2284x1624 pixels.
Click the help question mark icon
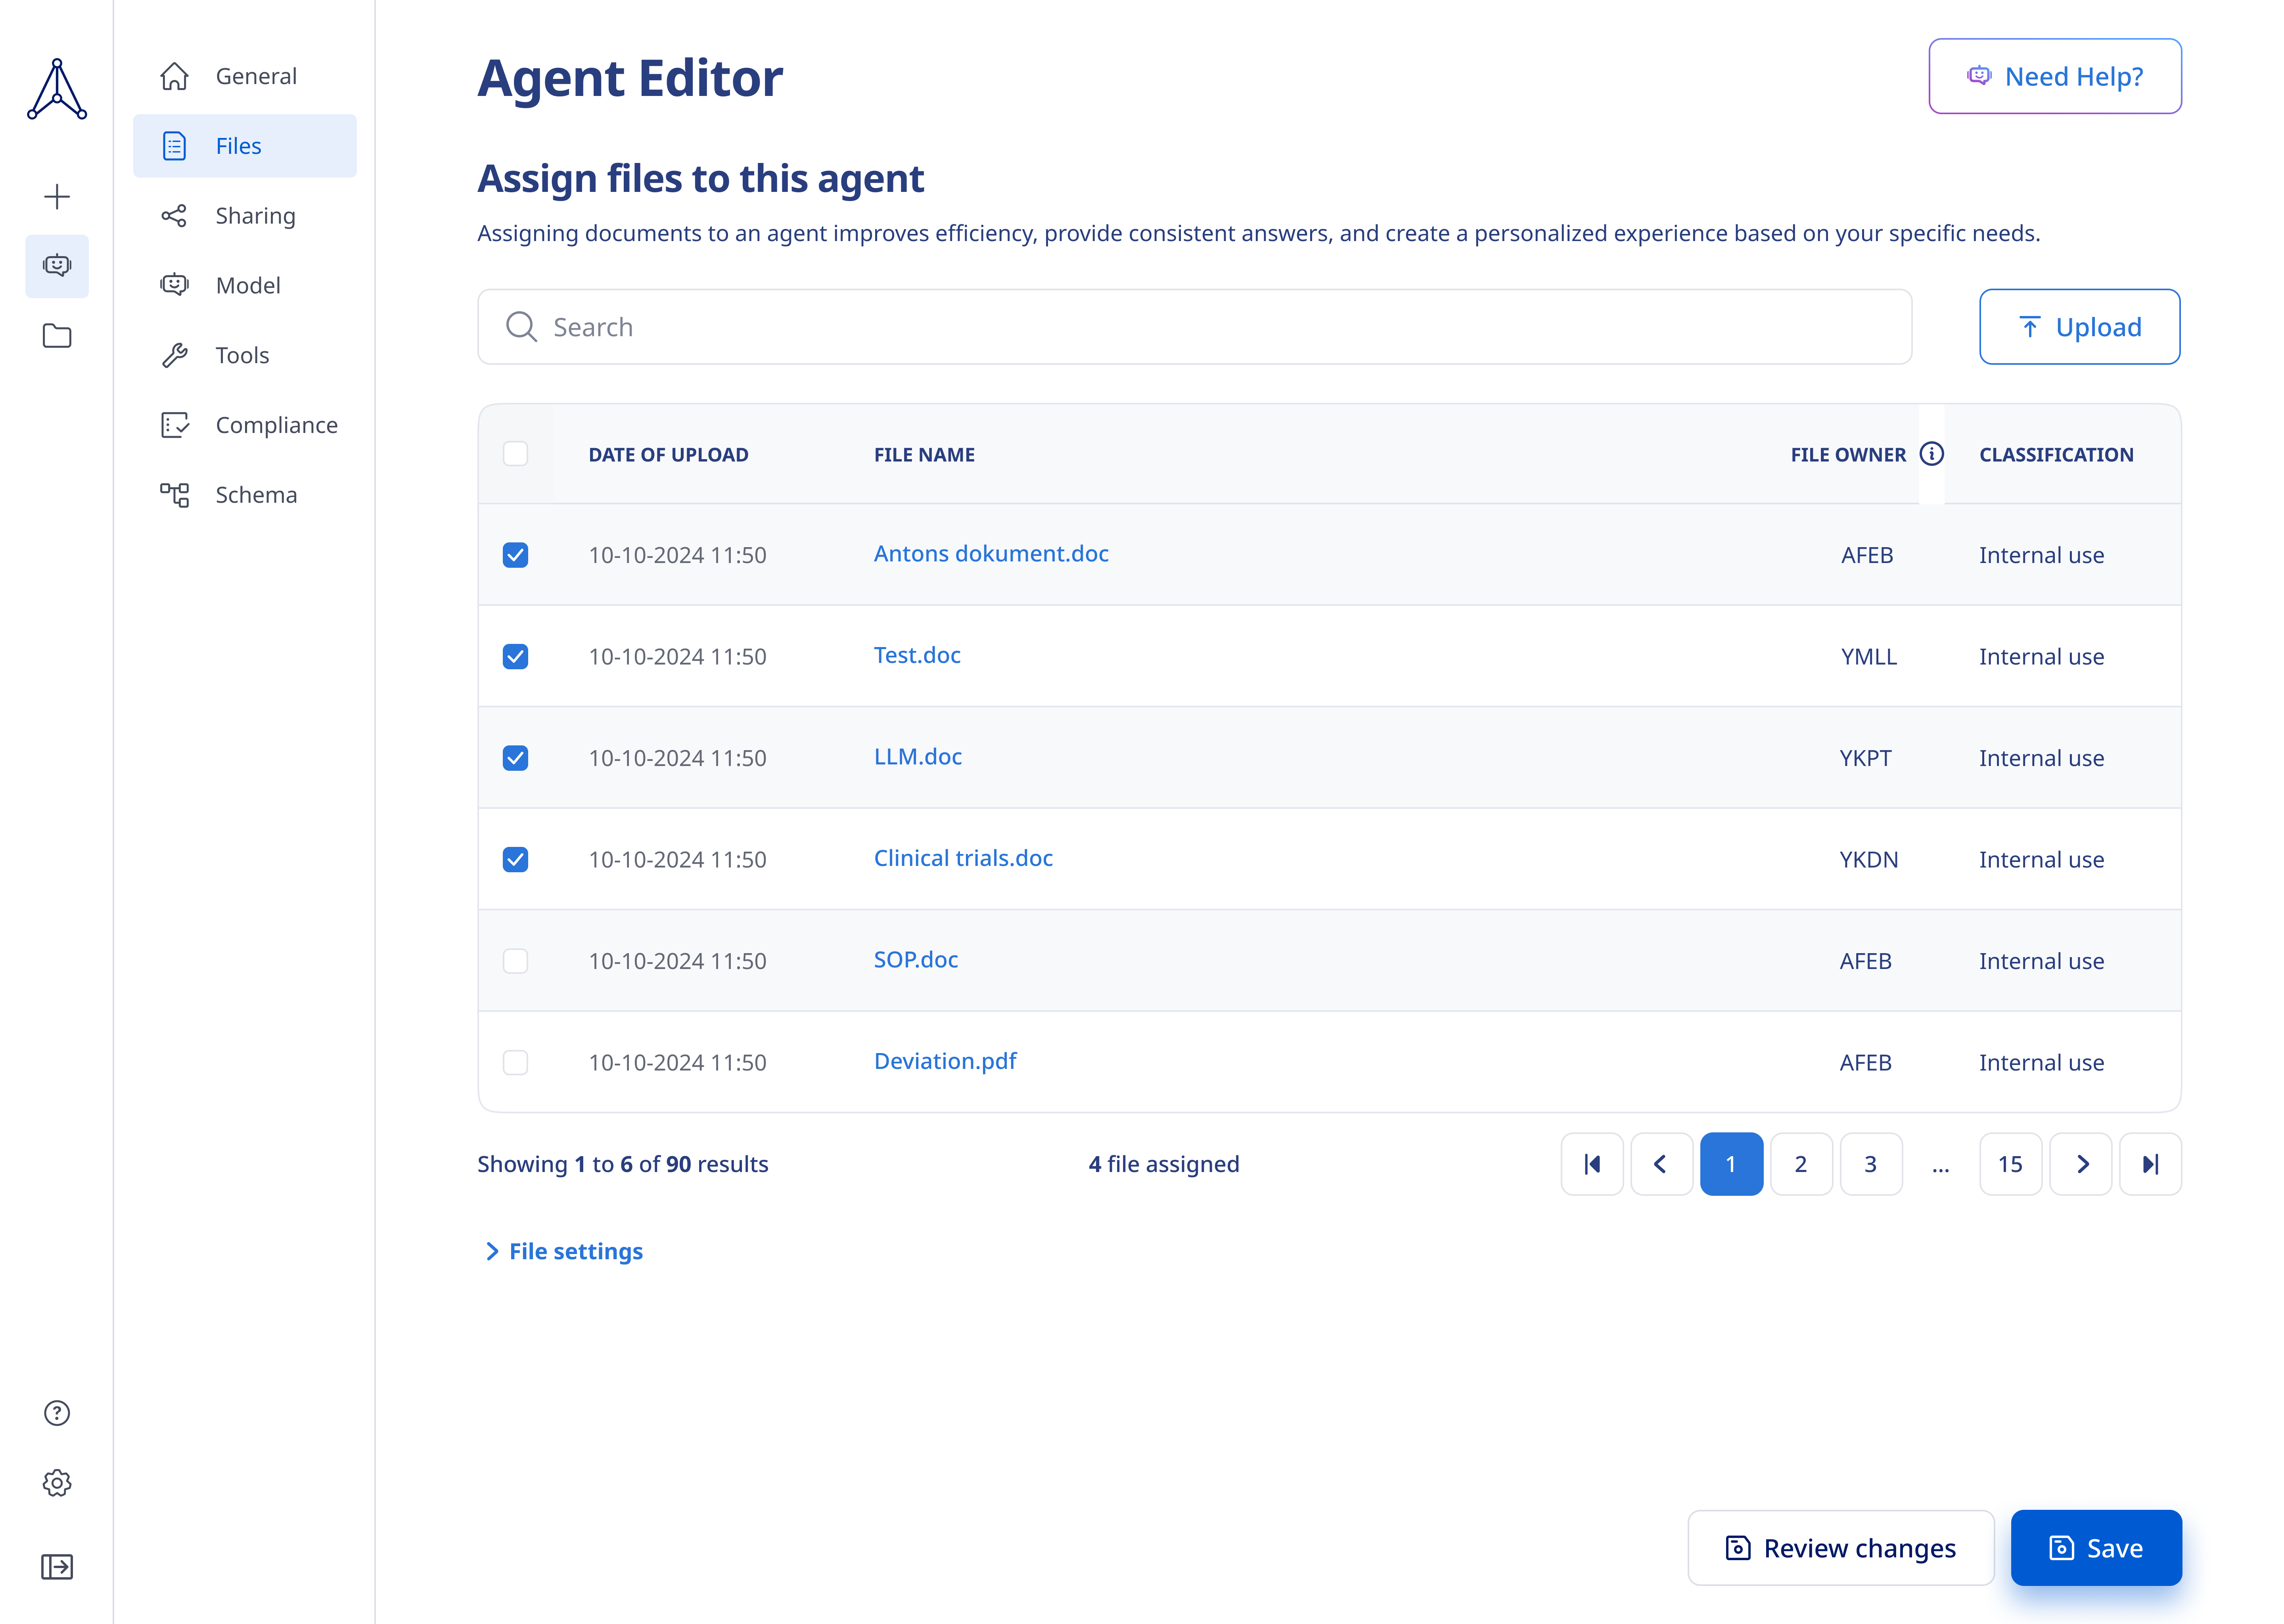point(57,1413)
